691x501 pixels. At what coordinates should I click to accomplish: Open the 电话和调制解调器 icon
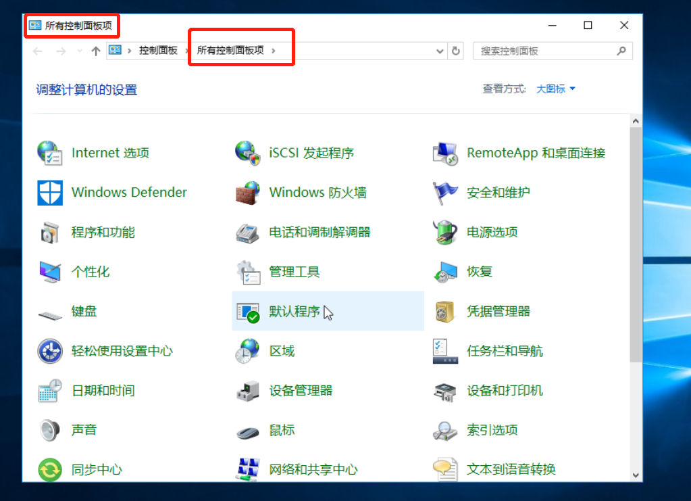pos(247,233)
